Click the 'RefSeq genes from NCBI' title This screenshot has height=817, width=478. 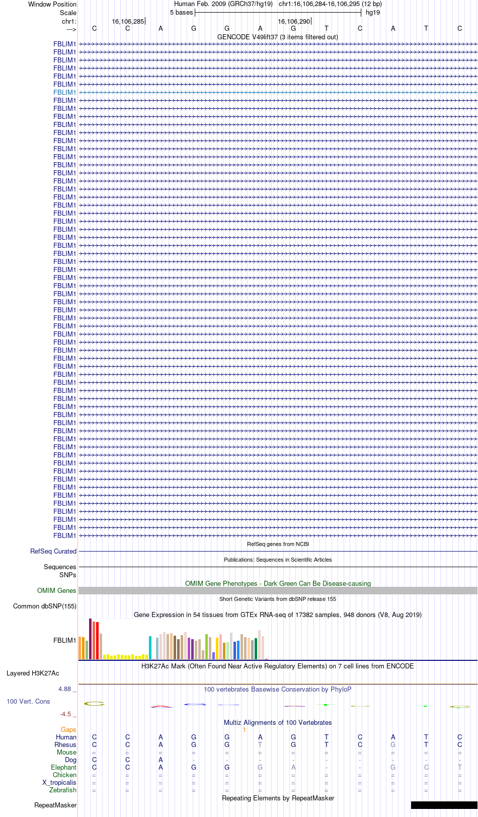tap(278, 544)
